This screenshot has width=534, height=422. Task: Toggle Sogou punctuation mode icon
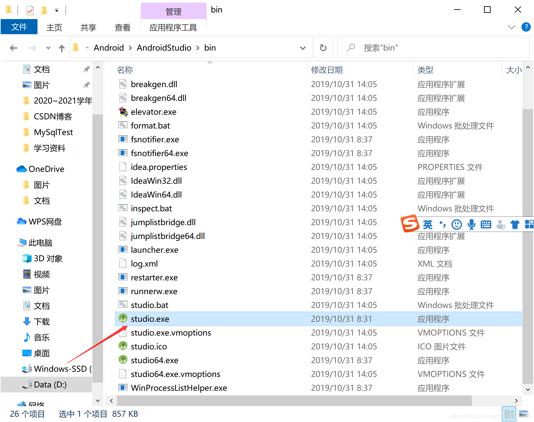click(443, 224)
